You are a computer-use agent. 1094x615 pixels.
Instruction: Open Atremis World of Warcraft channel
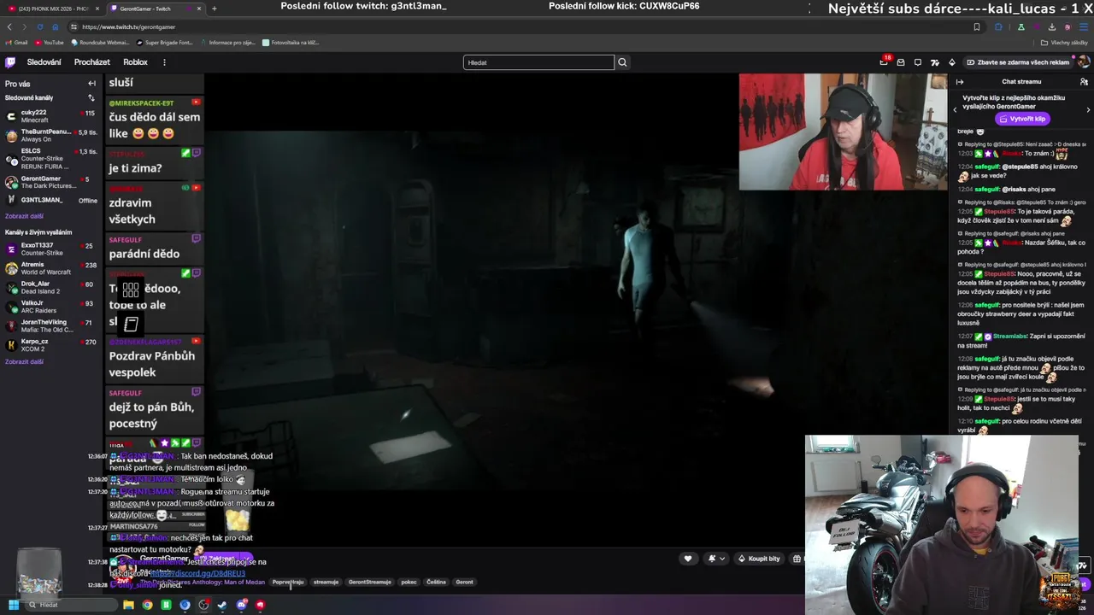pyautogui.click(x=51, y=268)
